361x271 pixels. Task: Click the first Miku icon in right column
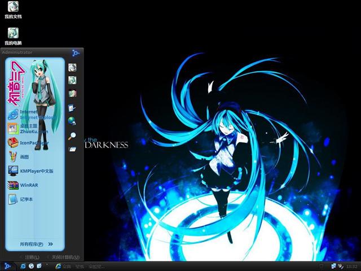(72, 68)
